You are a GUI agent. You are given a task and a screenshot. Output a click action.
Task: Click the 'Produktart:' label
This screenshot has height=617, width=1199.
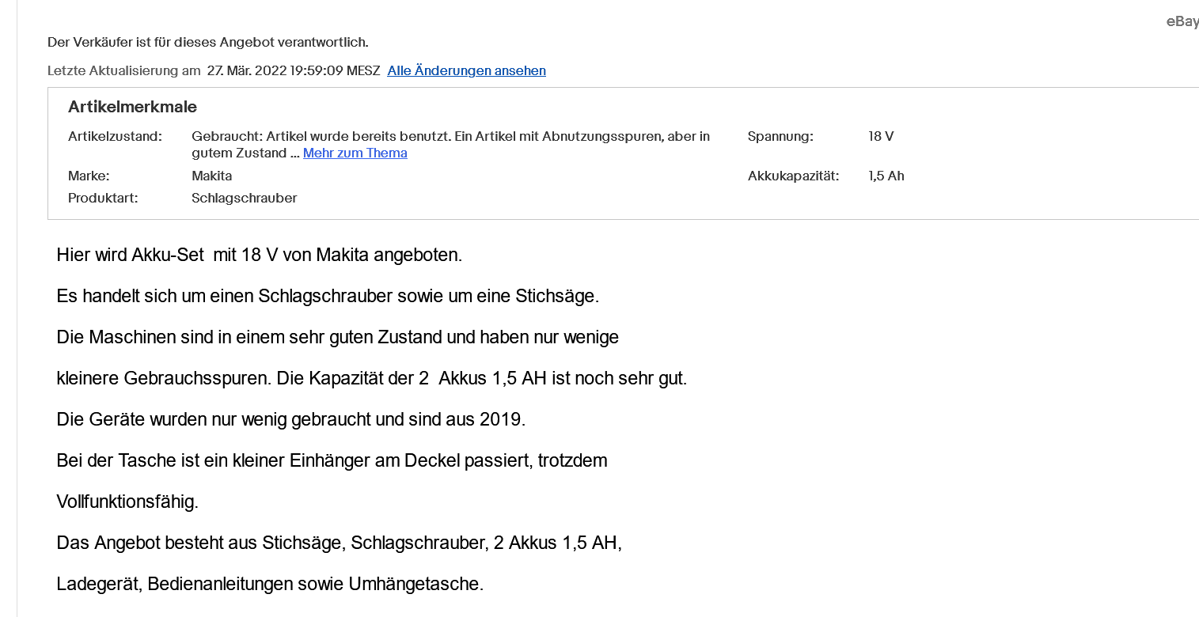[103, 198]
